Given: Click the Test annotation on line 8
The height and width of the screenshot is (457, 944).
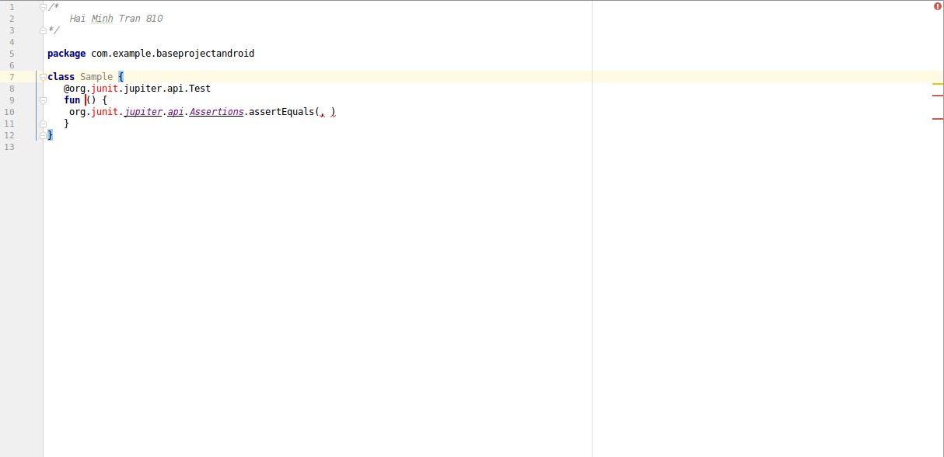Looking at the screenshot, I should pos(200,89).
